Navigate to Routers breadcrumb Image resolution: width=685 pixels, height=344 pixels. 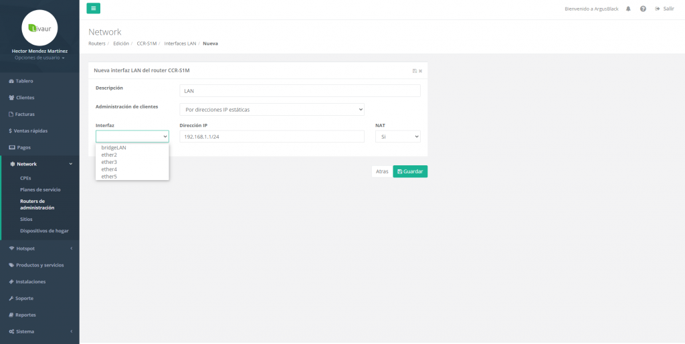(97, 44)
